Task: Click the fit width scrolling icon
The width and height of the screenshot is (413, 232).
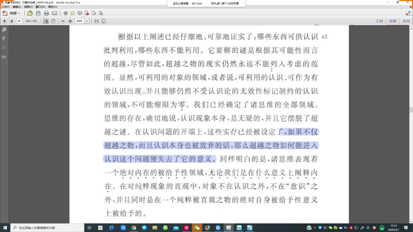Action: point(96,21)
